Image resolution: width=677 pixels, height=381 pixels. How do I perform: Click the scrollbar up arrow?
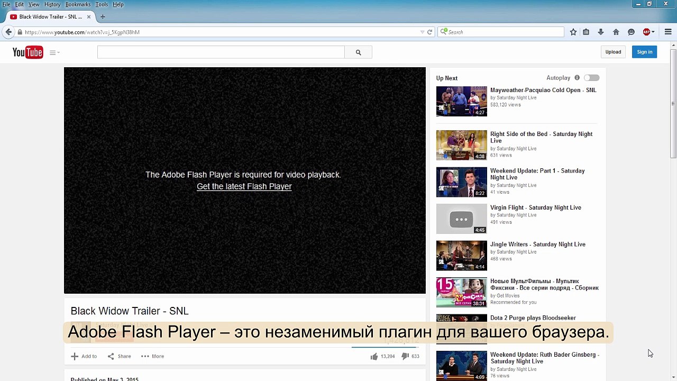click(x=673, y=45)
